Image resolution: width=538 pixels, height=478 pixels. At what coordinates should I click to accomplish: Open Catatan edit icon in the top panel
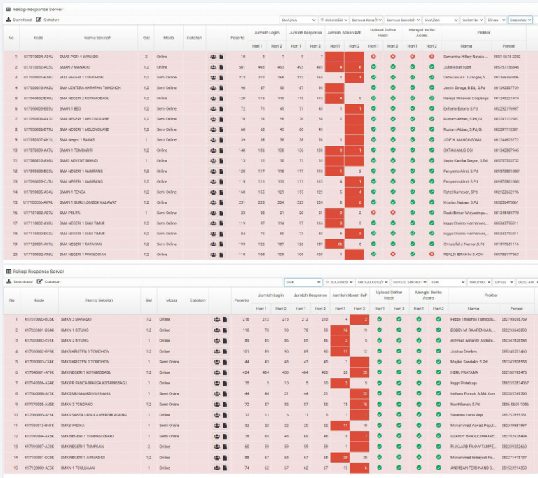pos(39,20)
